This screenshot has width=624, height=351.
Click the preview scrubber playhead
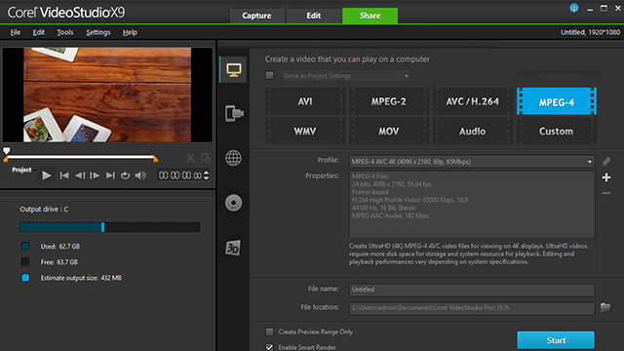coord(7,150)
